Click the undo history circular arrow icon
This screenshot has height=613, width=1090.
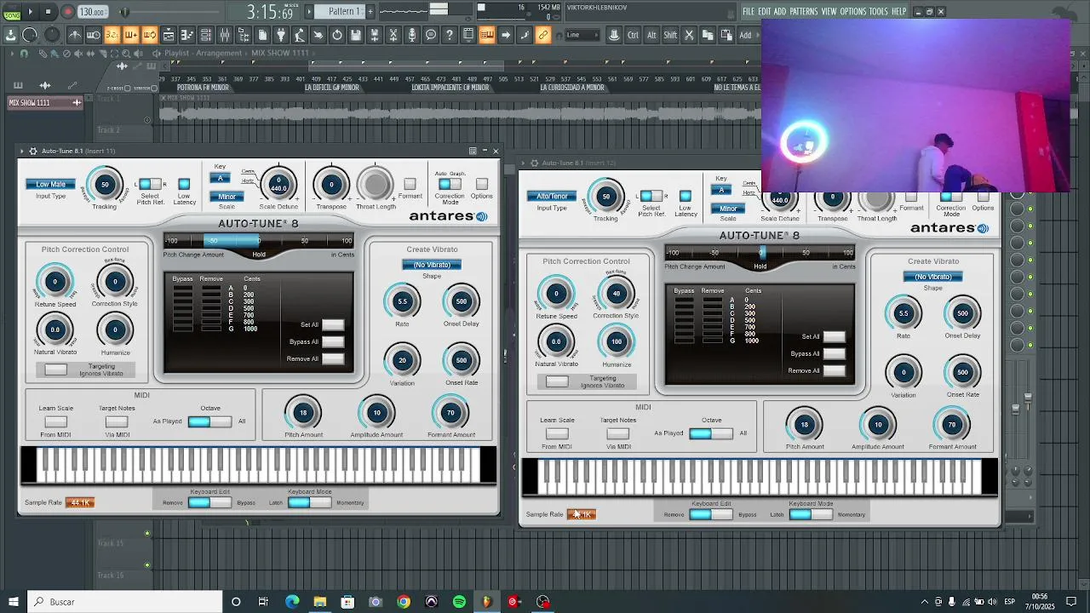pos(337,35)
